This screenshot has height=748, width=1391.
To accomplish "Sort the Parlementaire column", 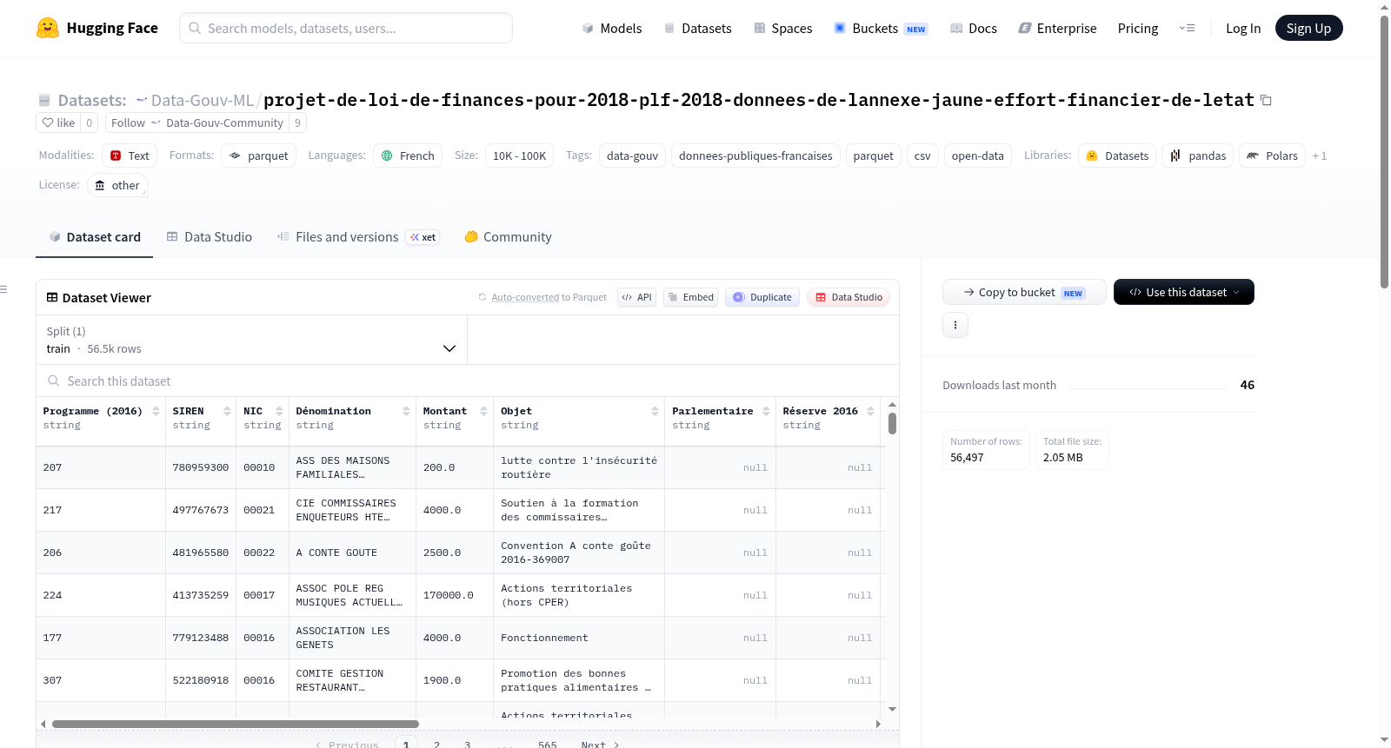I will (766, 411).
